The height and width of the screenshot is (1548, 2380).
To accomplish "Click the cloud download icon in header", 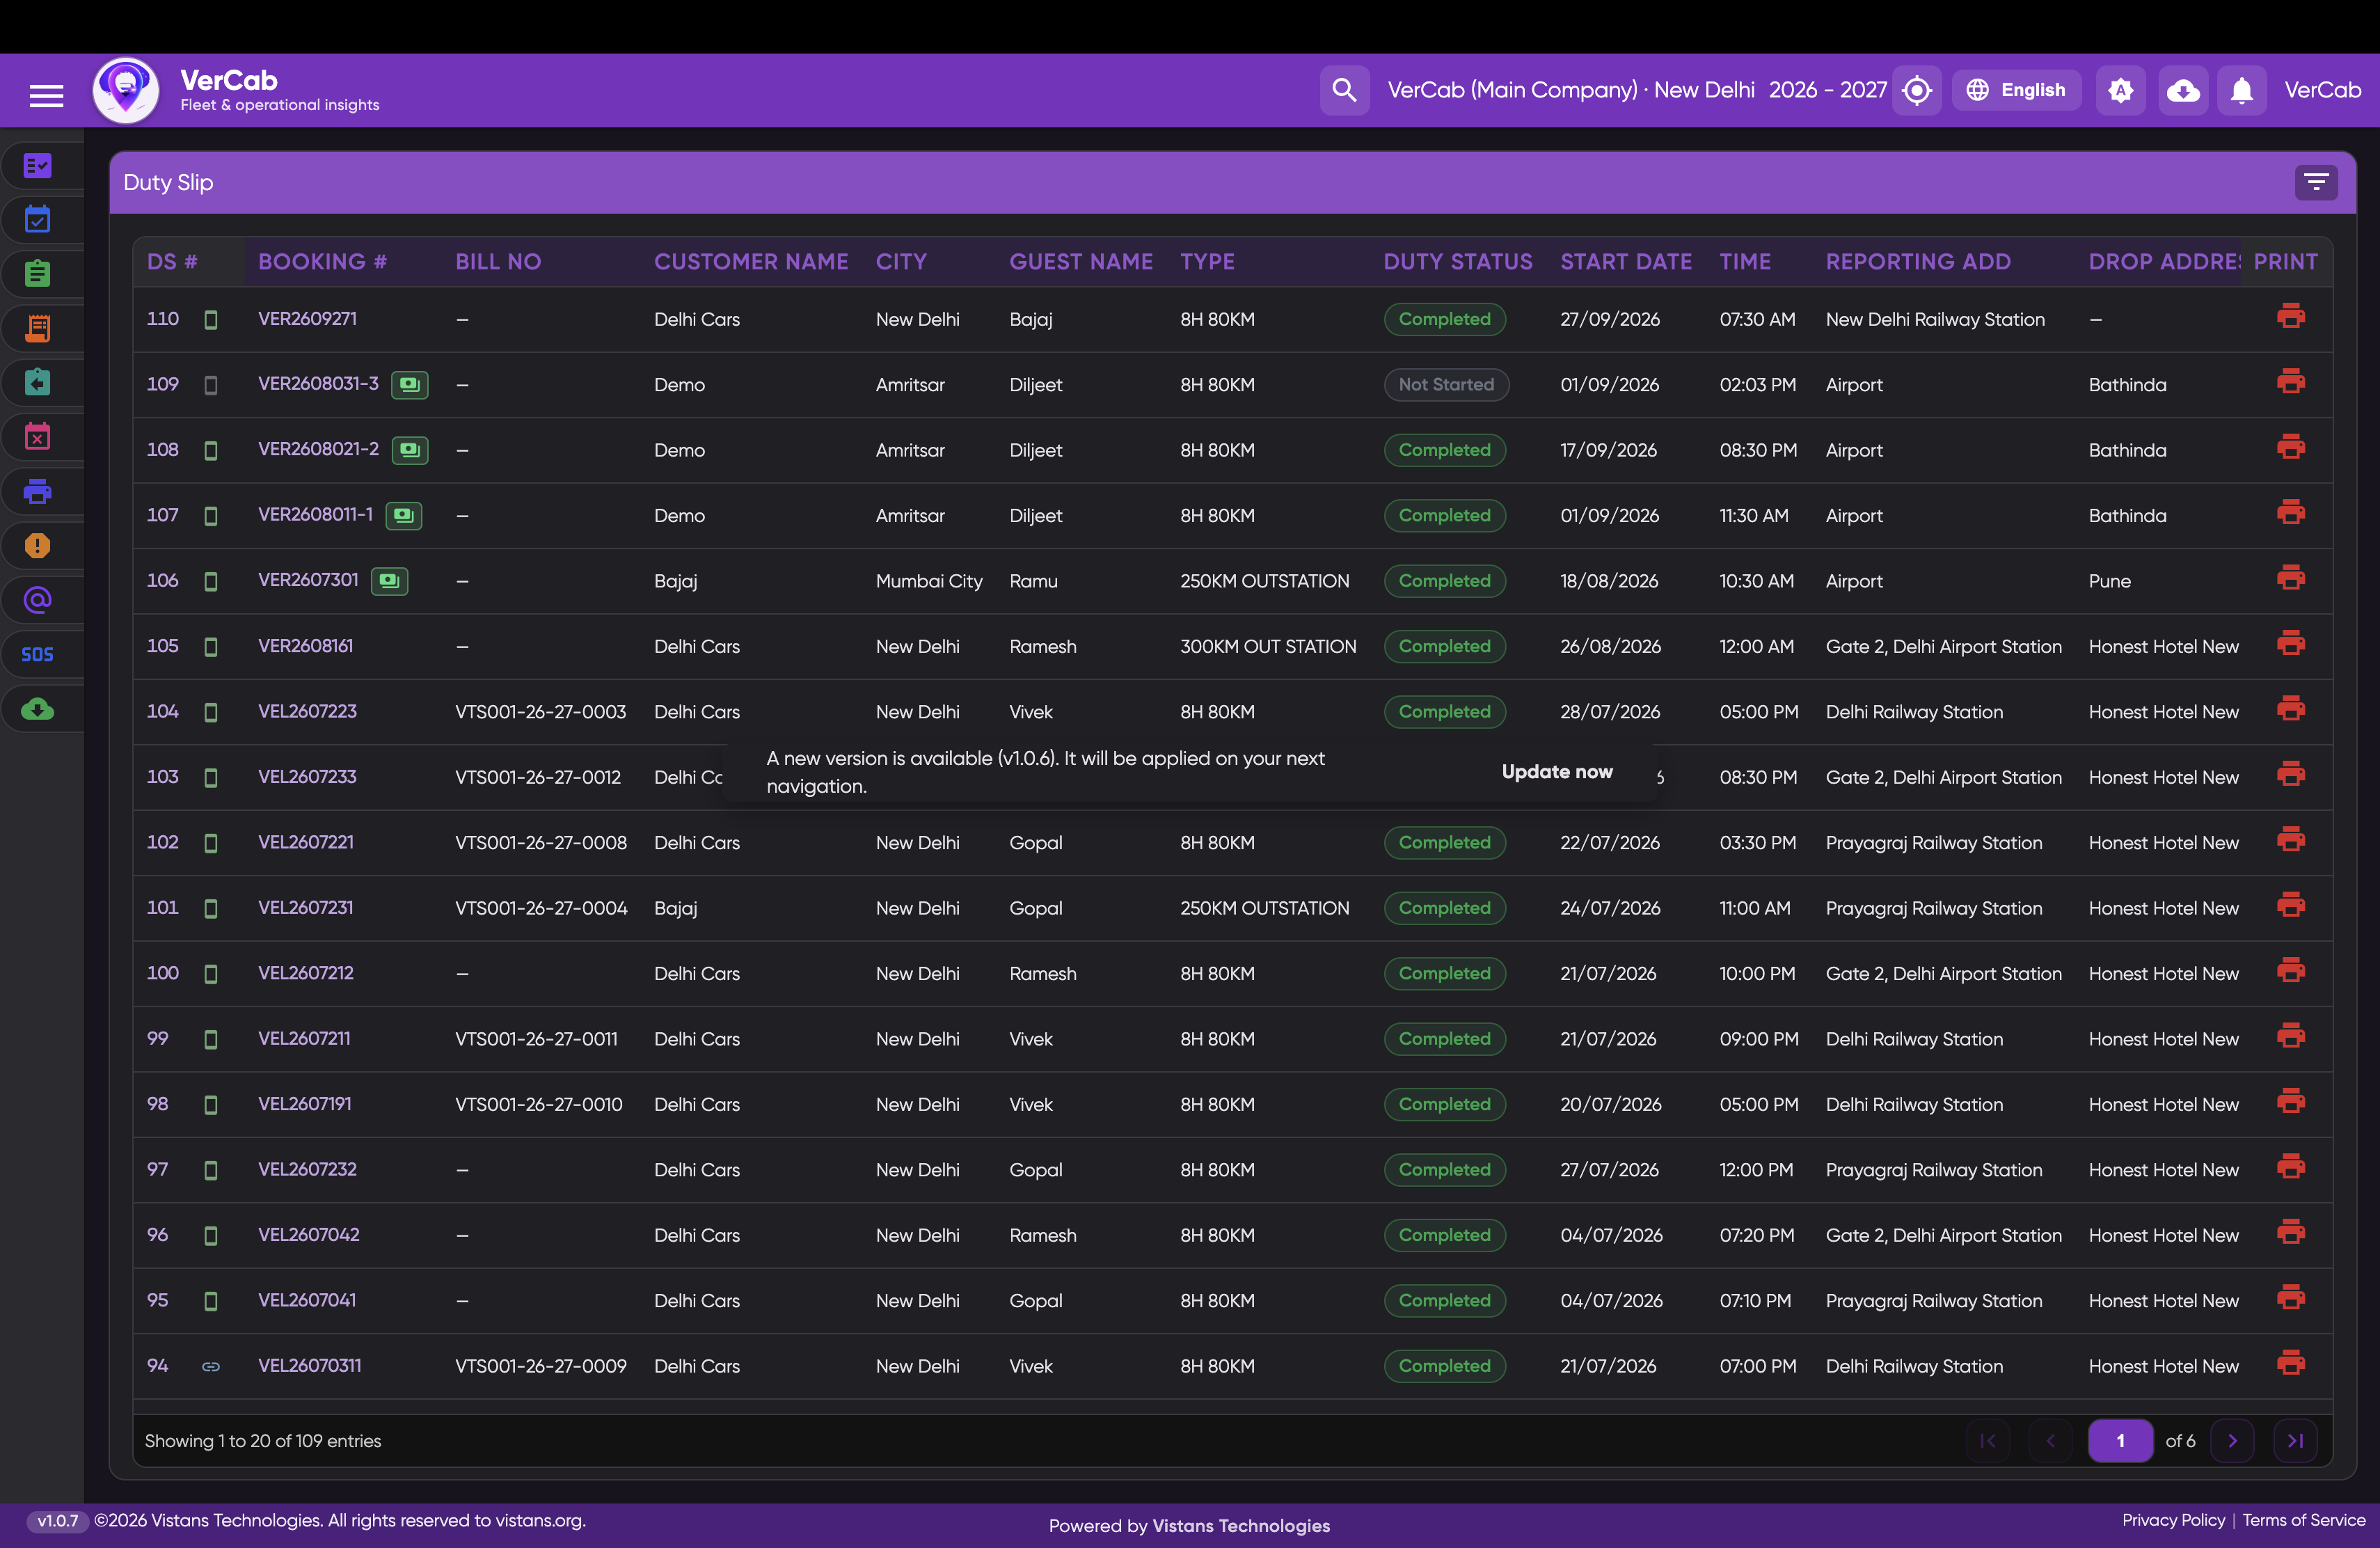I will 2182,91.
